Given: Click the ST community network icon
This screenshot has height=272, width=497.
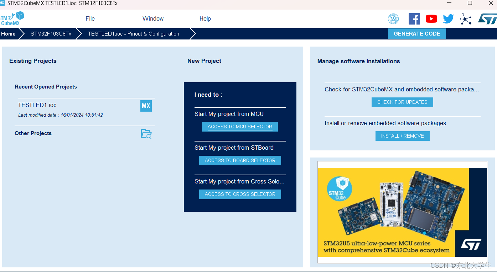Looking at the screenshot, I should click(466, 19).
